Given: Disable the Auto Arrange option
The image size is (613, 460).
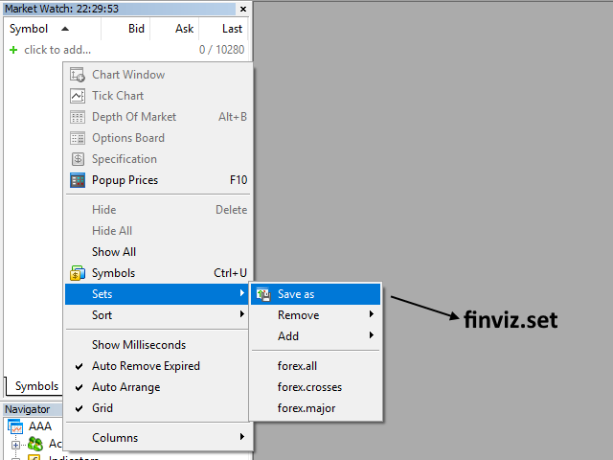Looking at the screenshot, I should coord(125,387).
